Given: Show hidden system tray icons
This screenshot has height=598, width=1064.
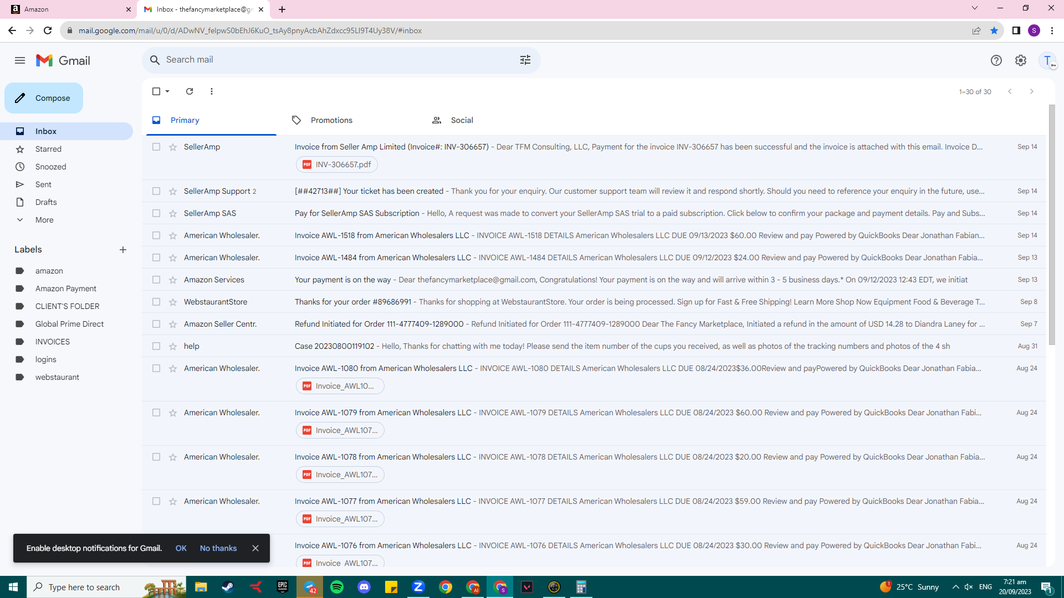Looking at the screenshot, I should coord(955,587).
